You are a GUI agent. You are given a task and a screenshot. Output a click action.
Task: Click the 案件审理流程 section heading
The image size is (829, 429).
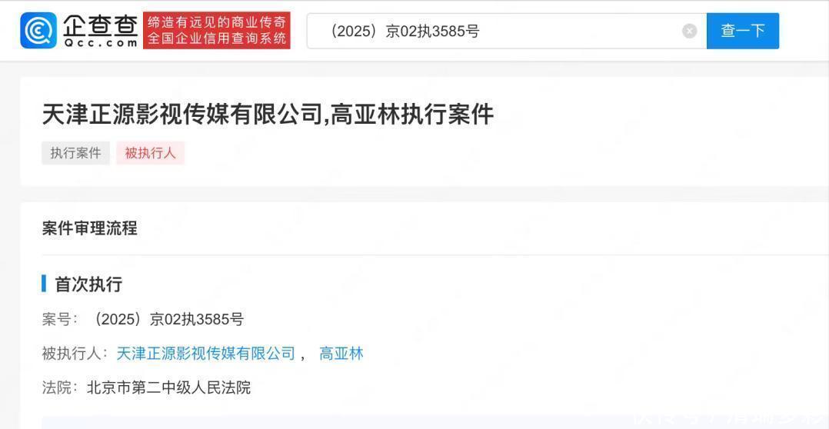pyautogui.click(x=90, y=228)
